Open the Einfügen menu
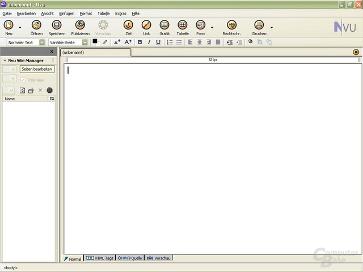Viewport: 363px width, 272px height. [67, 14]
